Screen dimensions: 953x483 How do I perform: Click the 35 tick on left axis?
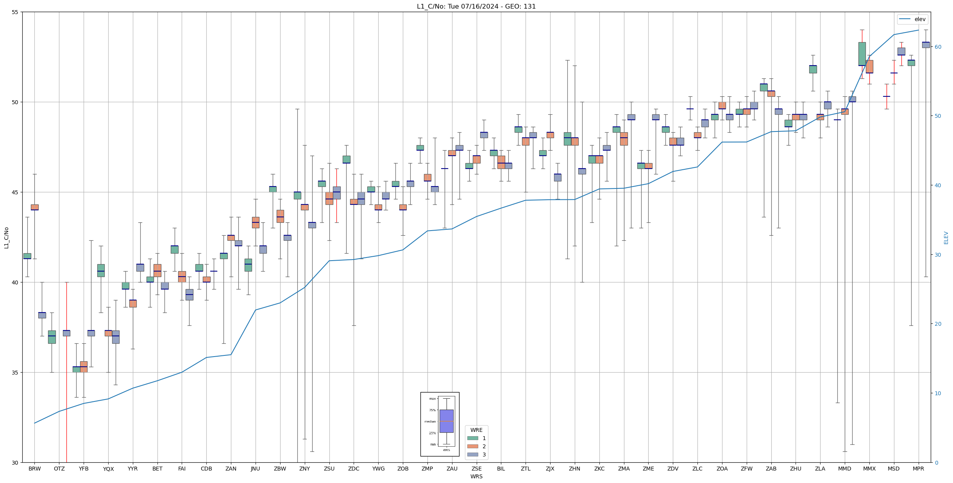[15, 373]
